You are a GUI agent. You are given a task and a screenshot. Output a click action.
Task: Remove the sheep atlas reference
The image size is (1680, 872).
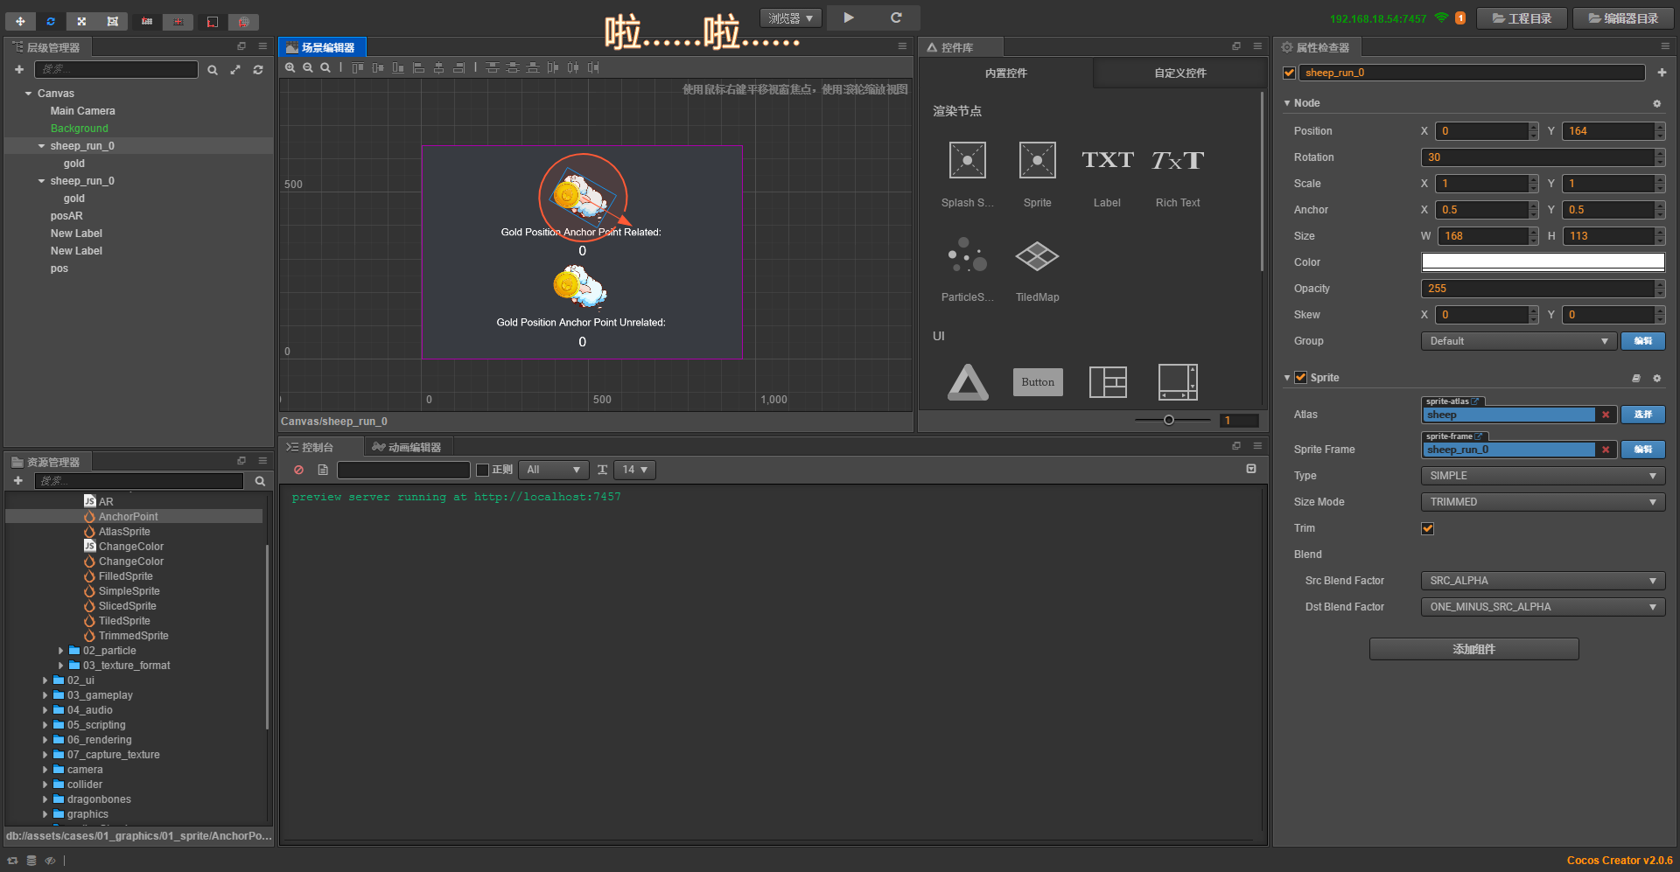1606,415
